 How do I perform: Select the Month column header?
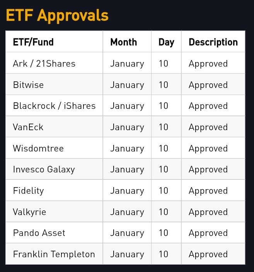[124, 42]
